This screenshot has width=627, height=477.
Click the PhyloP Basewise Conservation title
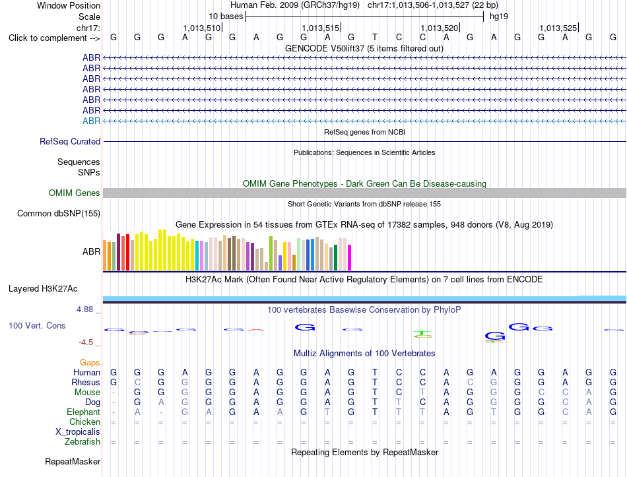click(364, 310)
